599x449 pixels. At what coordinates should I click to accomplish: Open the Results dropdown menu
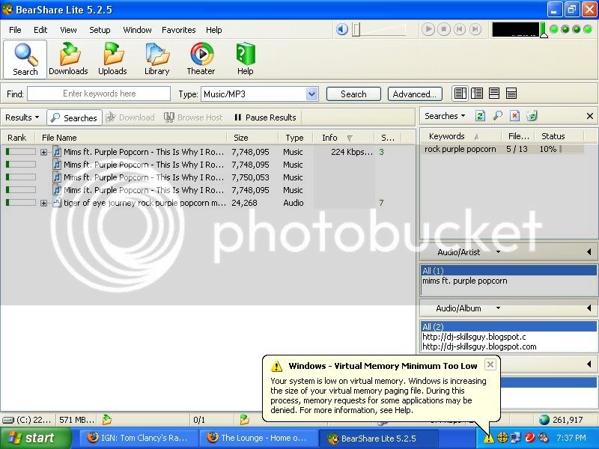[x=22, y=117]
